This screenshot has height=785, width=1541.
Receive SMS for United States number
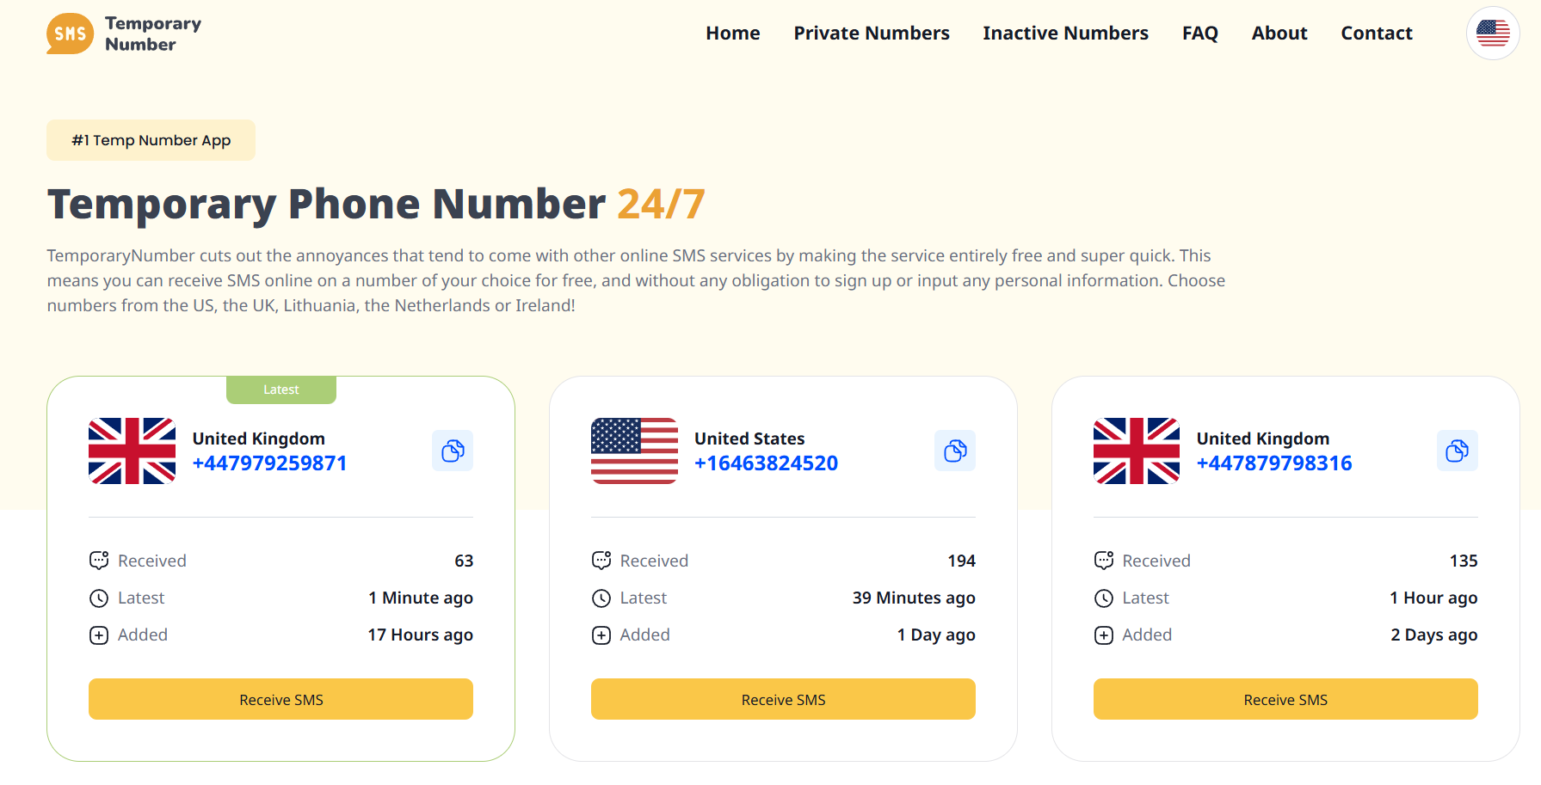coord(783,699)
